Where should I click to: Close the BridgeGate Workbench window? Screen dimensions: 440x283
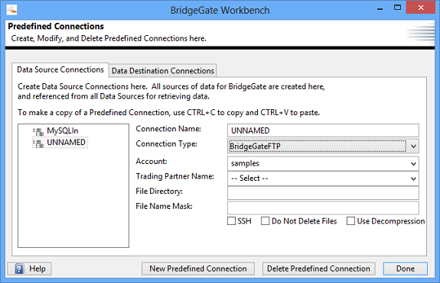click(x=421, y=8)
